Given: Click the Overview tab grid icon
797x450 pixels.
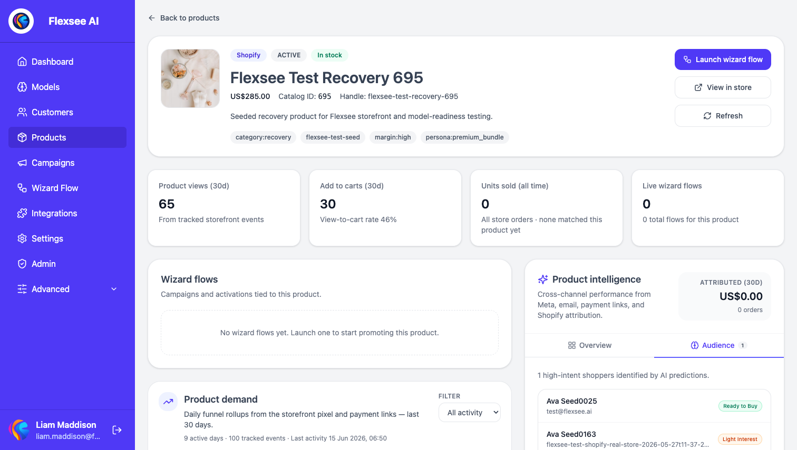Looking at the screenshot, I should tap(572, 345).
